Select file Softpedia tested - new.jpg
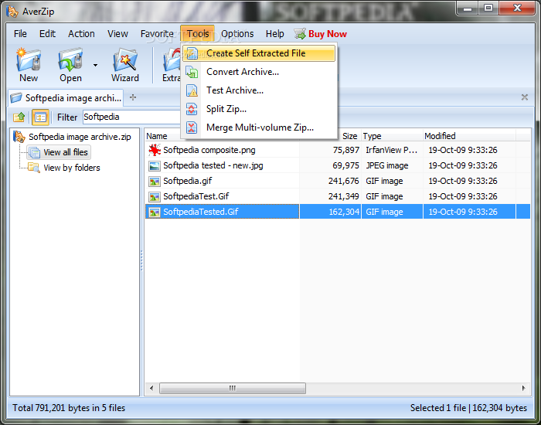Screen dimensions: 541x425 pos(213,165)
